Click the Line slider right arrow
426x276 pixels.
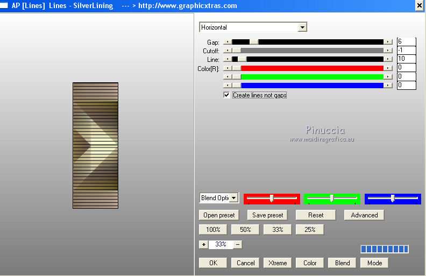click(x=388, y=59)
